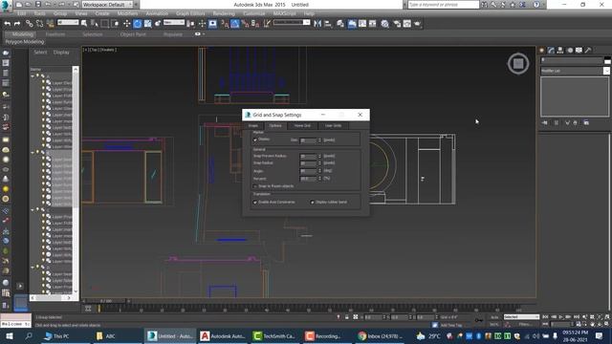Viewport: 612px width, 344px height.
Task: Collapse the top layer group in explorer
Action: coord(33,75)
